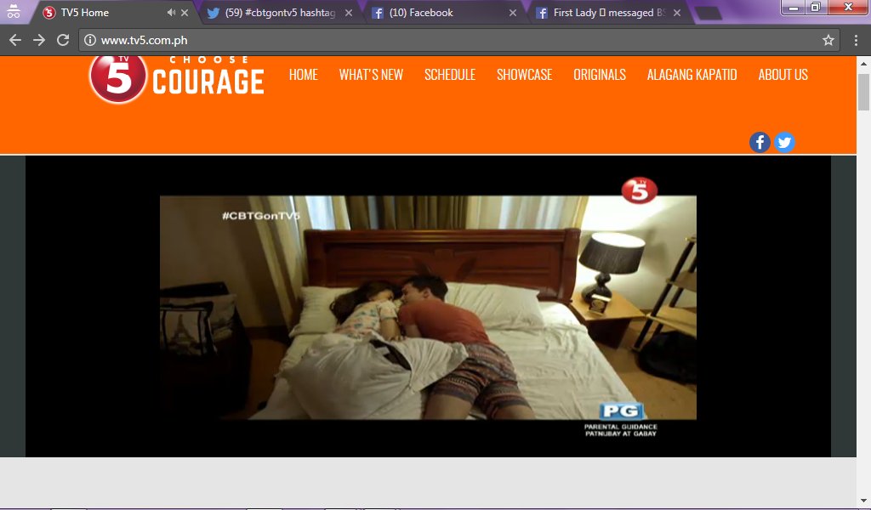Screen dimensions: 871x510
Task: Close the First Lady messaged tab
Action: click(676, 12)
